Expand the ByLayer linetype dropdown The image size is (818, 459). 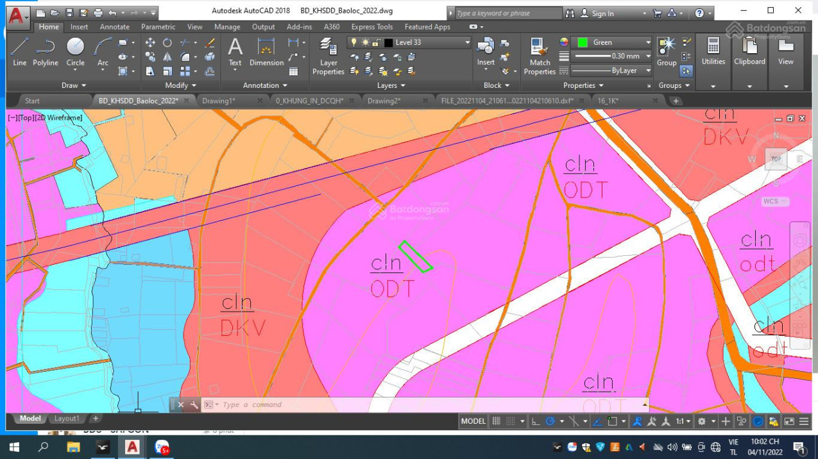point(648,71)
